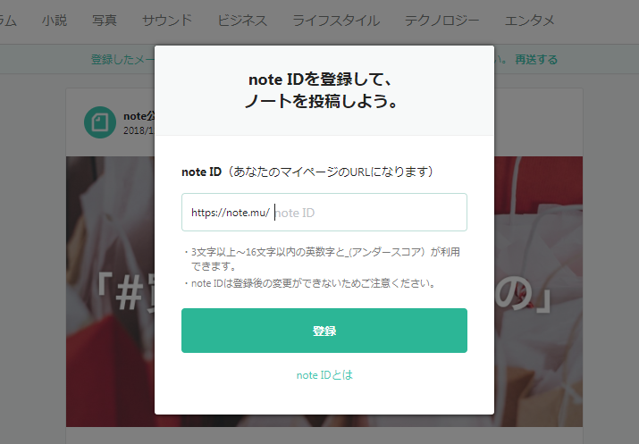639x444 pixels.
Task: Focus the note ID text input field
Action: (x=324, y=213)
